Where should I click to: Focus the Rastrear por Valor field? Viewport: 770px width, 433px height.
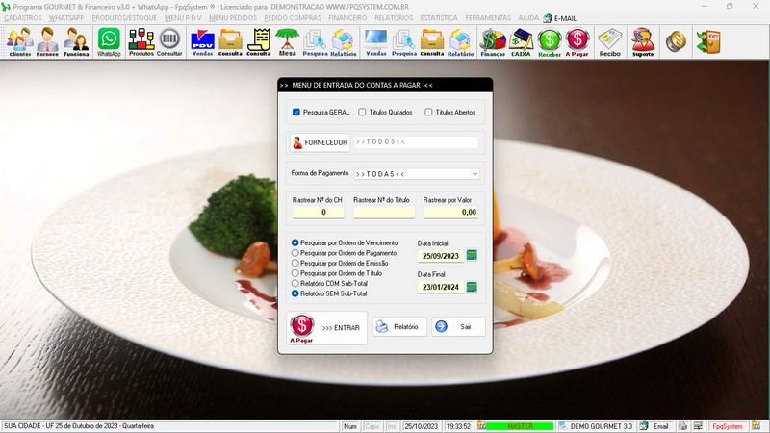tap(450, 212)
